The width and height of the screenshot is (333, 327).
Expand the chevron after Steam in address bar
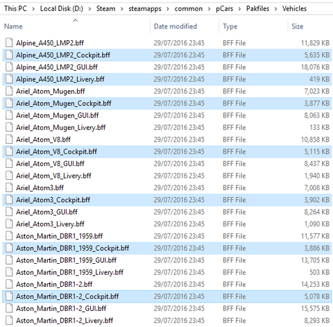coord(122,9)
